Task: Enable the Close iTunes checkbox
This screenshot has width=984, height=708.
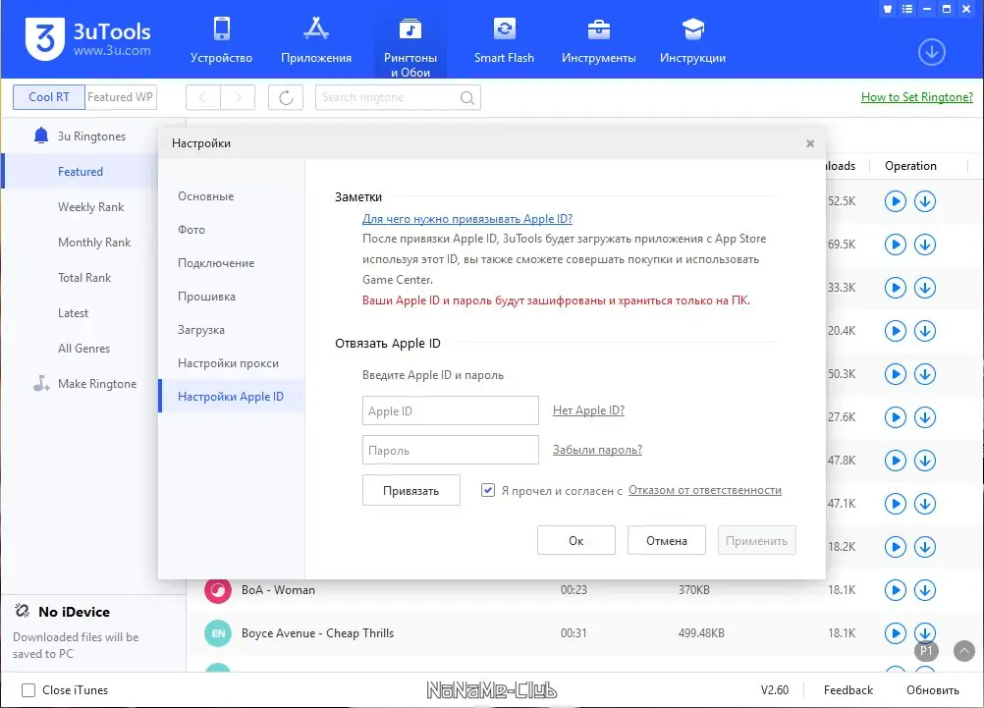Action: 28,690
